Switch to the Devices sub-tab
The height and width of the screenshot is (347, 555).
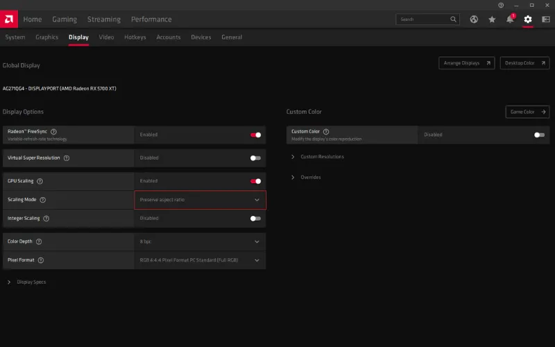pyautogui.click(x=201, y=37)
